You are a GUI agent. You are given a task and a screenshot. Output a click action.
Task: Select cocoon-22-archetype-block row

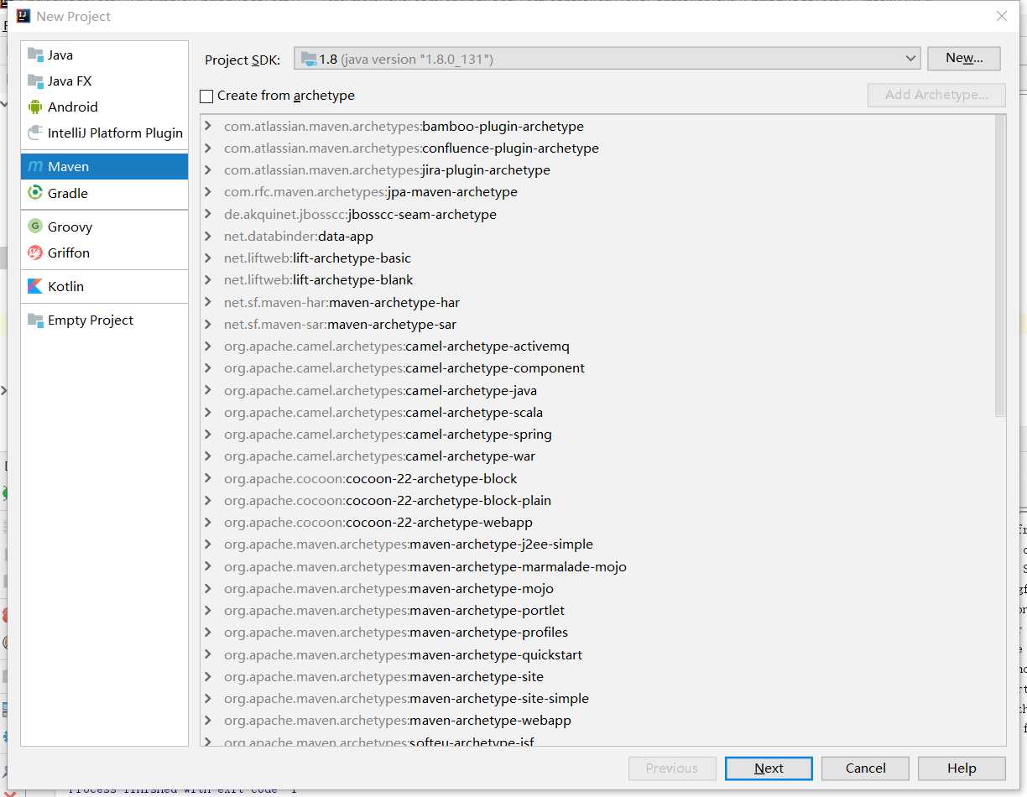[597, 478]
